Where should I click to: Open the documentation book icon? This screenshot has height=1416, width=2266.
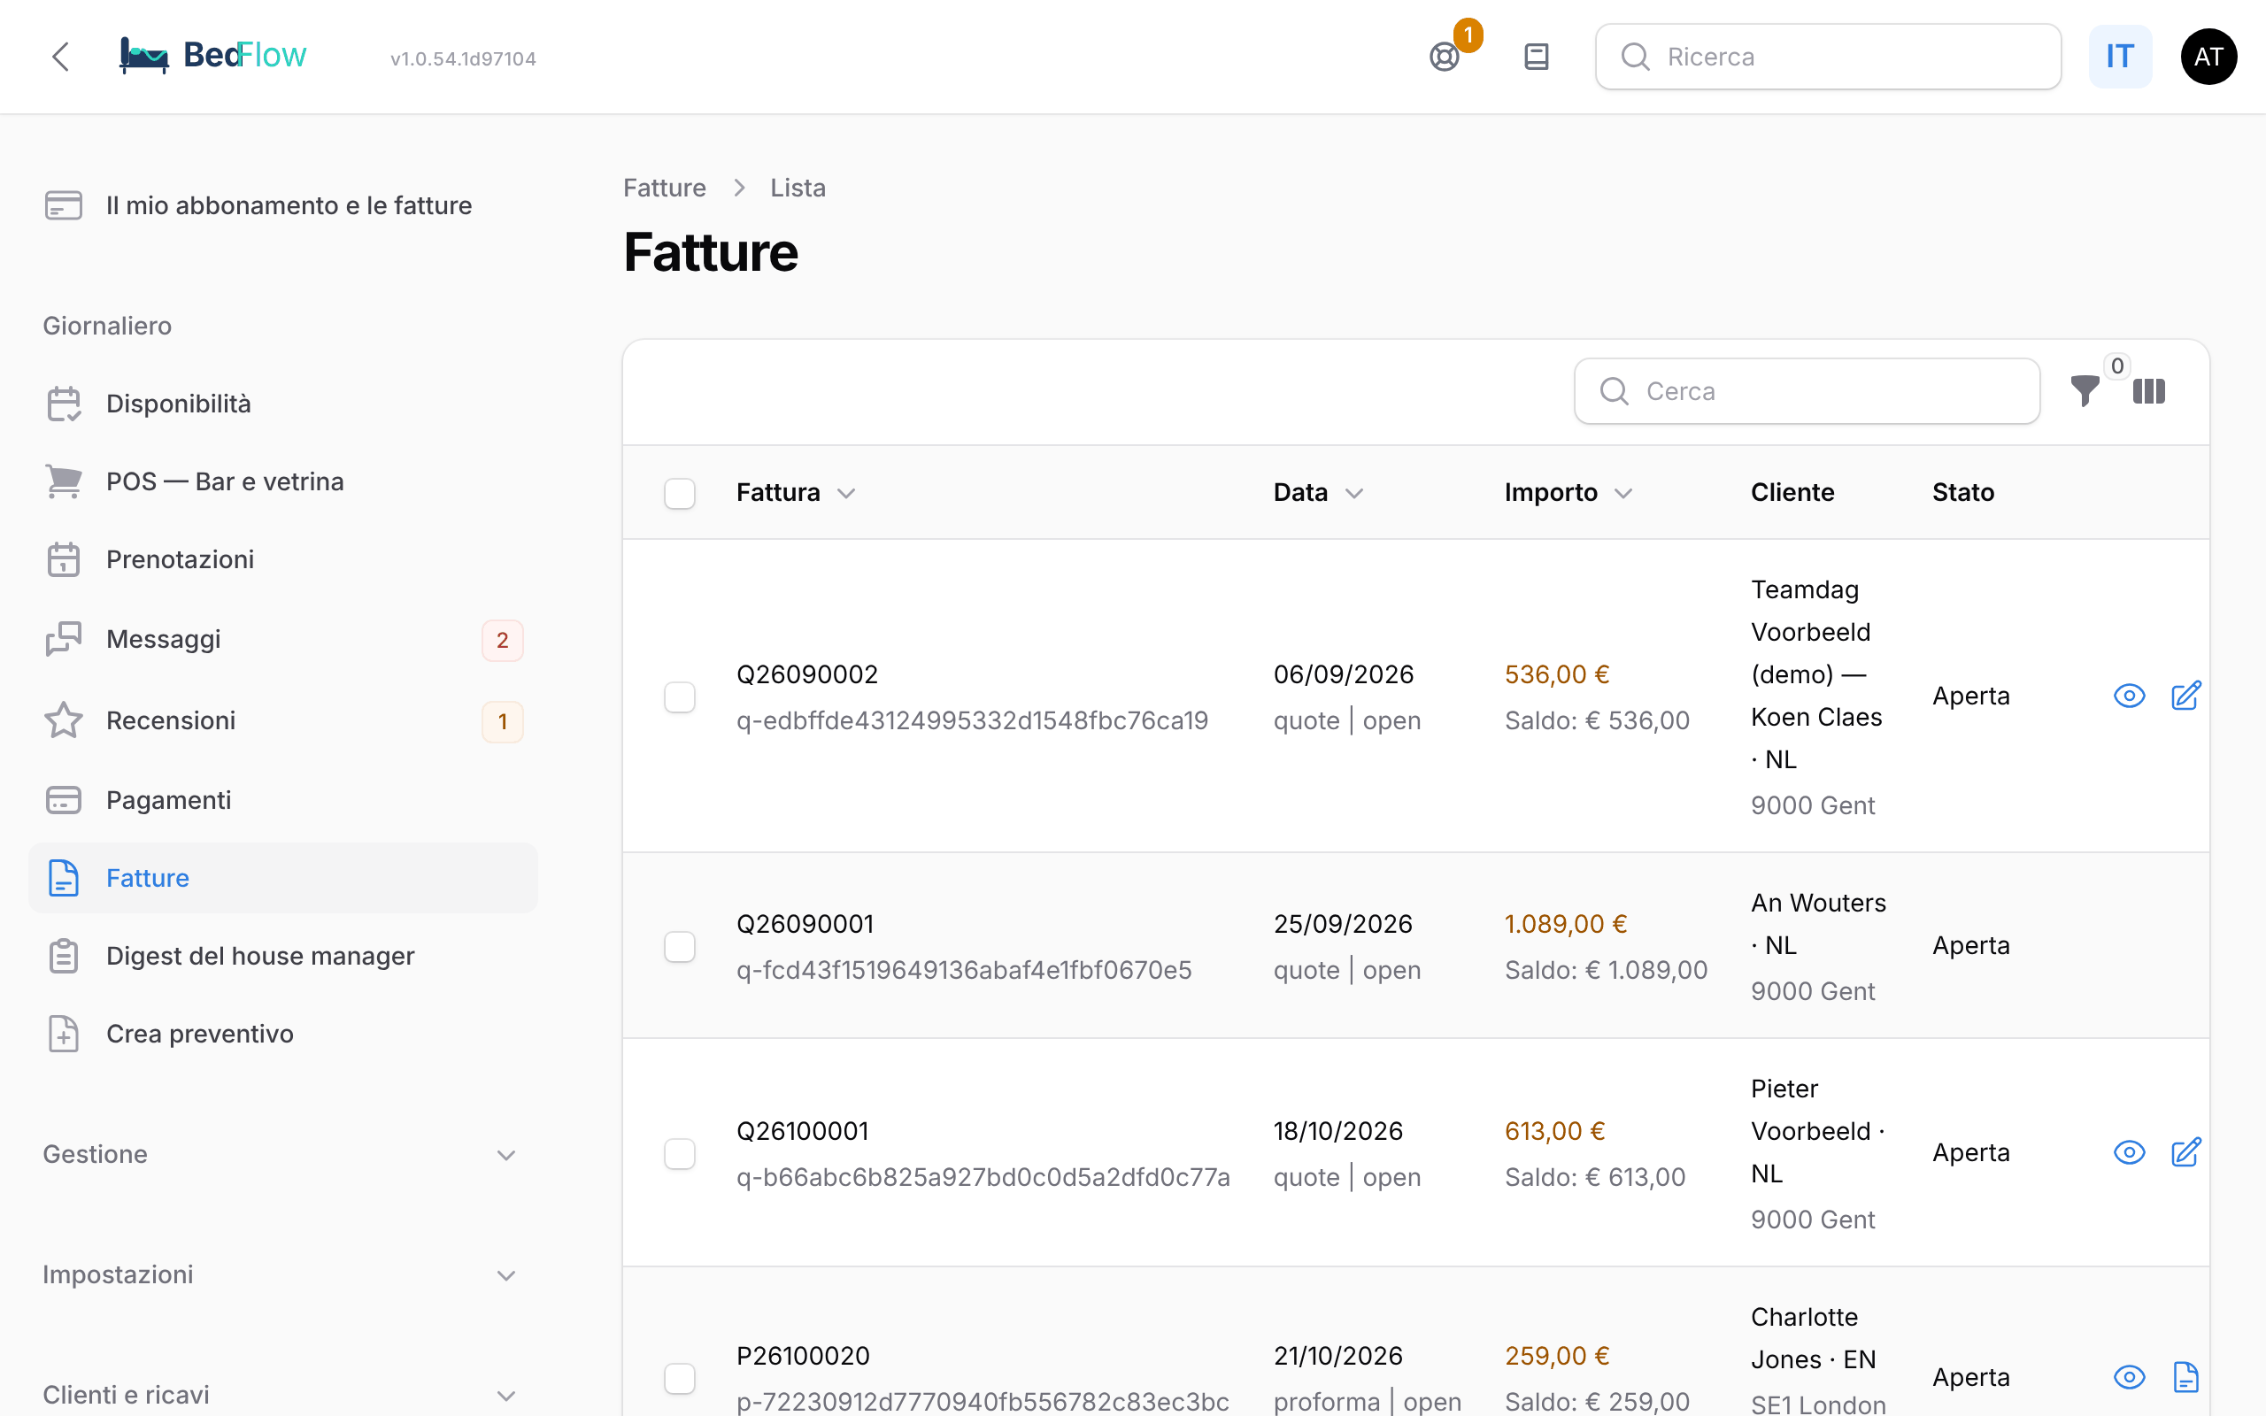(1537, 58)
